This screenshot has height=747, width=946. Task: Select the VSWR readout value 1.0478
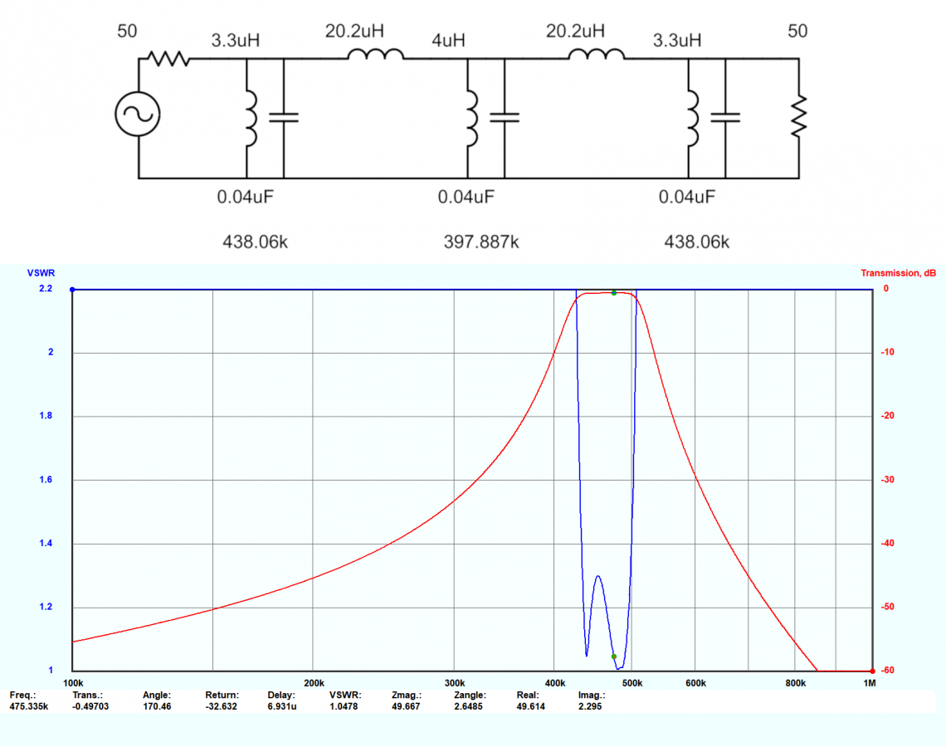pos(344,706)
